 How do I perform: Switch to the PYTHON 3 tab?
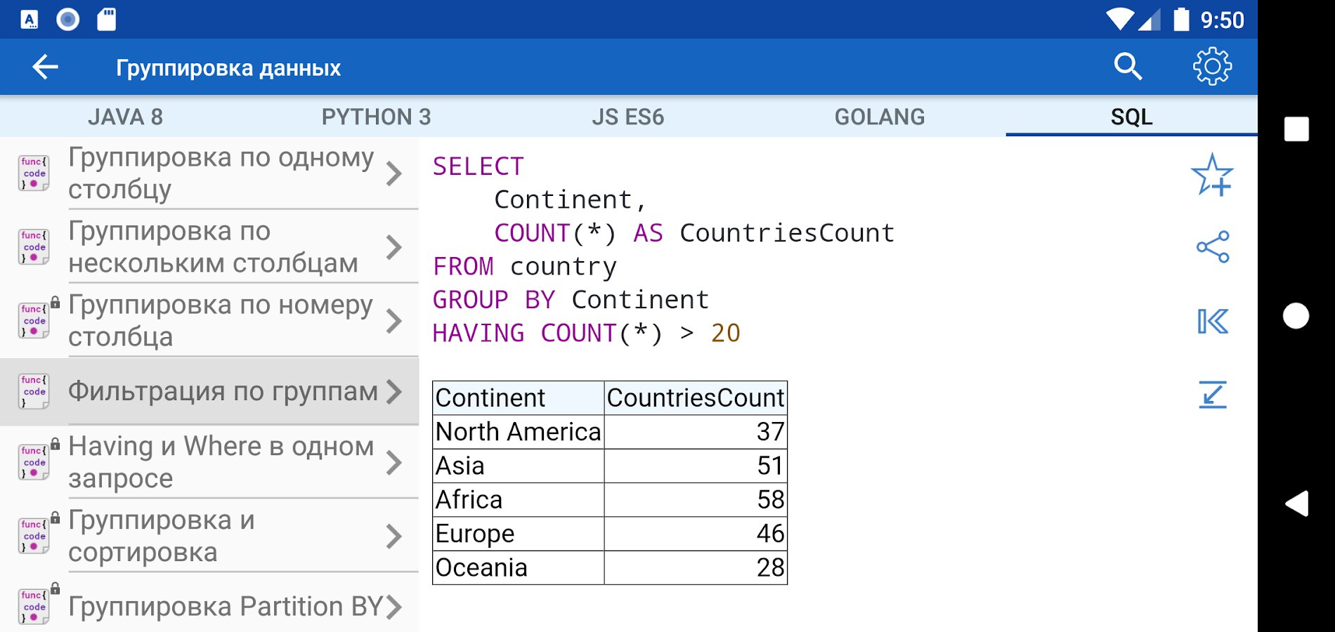pyautogui.click(x=377, y=117)
